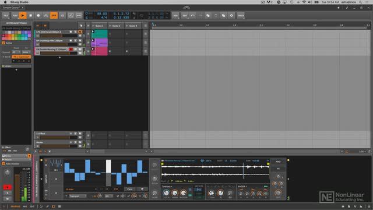Click orange panel icon in bottom status bar

click(x=53, y=206)
